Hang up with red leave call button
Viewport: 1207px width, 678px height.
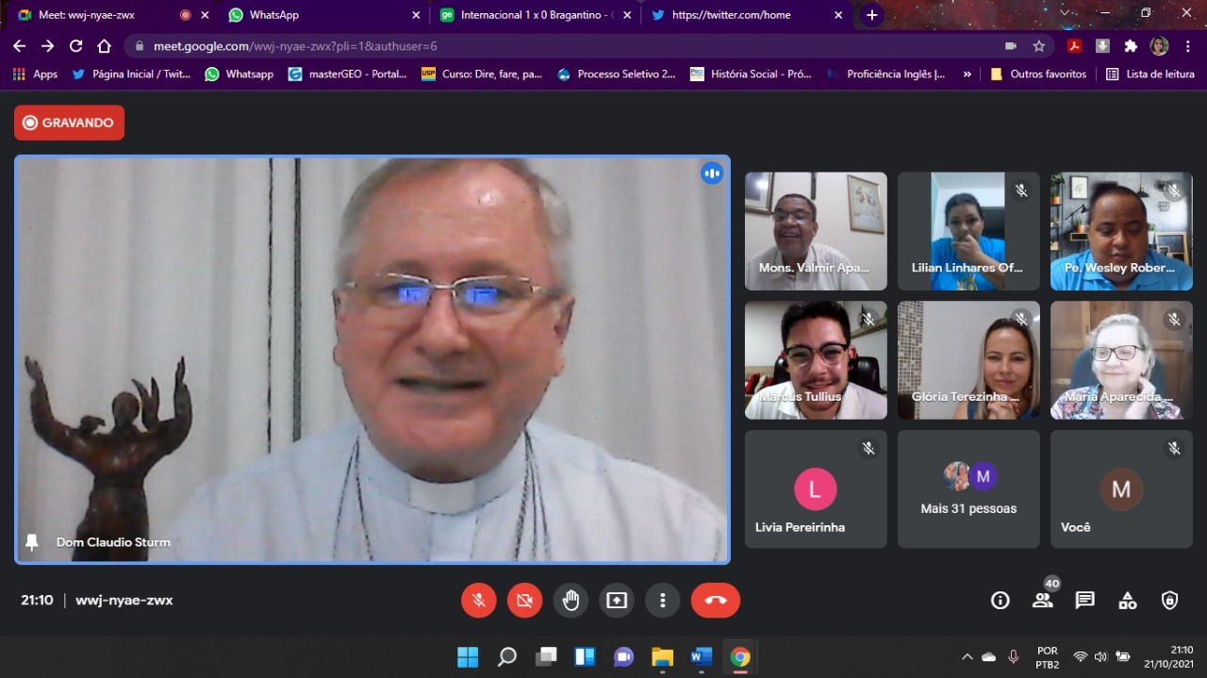coord(715,601)
